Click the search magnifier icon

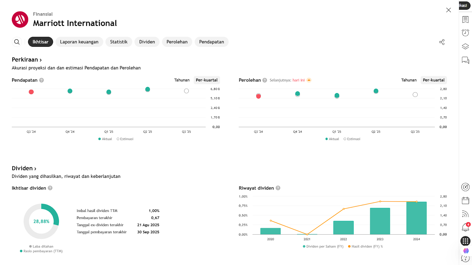pyautogui.click(x=17, y=42)
